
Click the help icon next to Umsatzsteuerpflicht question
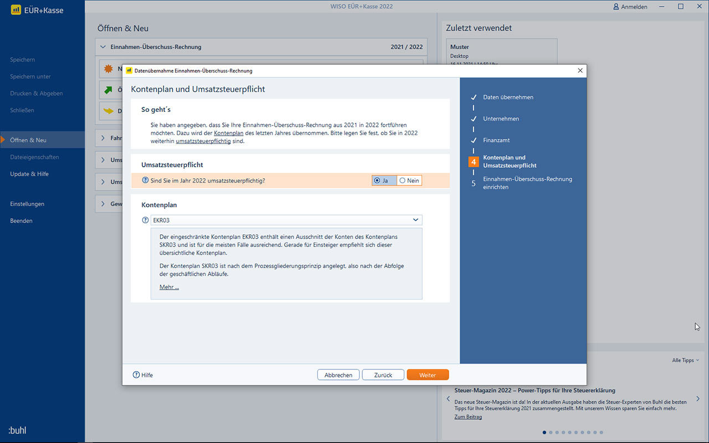coord(145,181)
